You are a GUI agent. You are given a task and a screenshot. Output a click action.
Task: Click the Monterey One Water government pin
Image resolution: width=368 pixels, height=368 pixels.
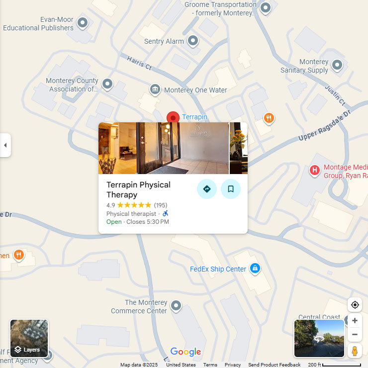pos(155,90)
